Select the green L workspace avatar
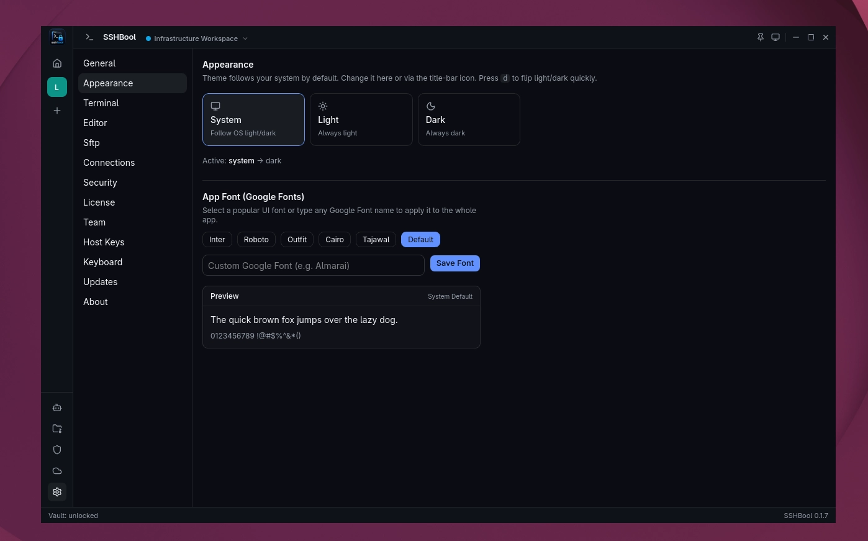This screenshot has width=868, height=541. point(57,87)
